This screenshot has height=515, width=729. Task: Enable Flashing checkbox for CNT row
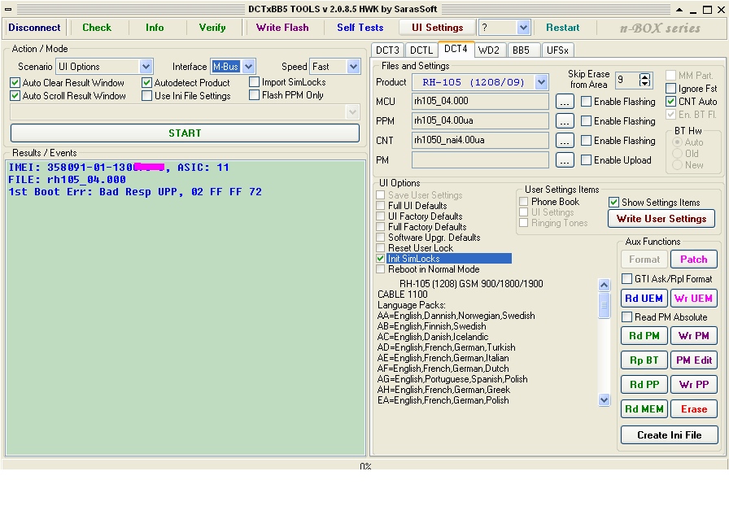[x=587, y=141]
